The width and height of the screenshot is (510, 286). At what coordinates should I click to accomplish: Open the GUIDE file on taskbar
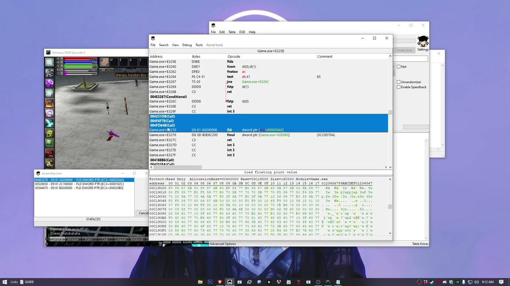27,282
